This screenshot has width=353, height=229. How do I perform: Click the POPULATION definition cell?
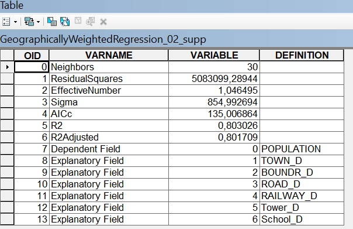click(x=302, y=149)
